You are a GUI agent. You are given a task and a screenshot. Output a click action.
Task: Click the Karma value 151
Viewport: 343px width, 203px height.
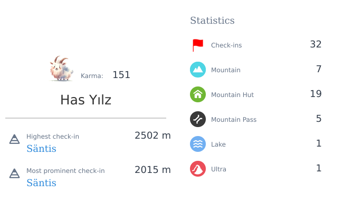point(121,75)
